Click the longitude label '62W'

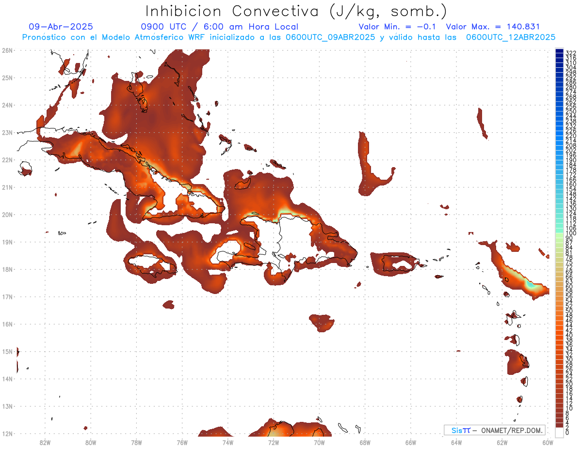coord(502,442)
